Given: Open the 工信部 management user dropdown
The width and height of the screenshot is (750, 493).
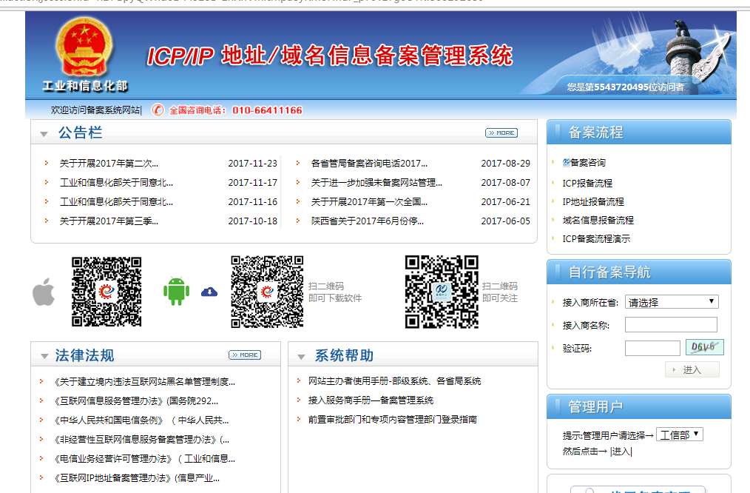Looking at the screenshot, I should tap(679, 435).
